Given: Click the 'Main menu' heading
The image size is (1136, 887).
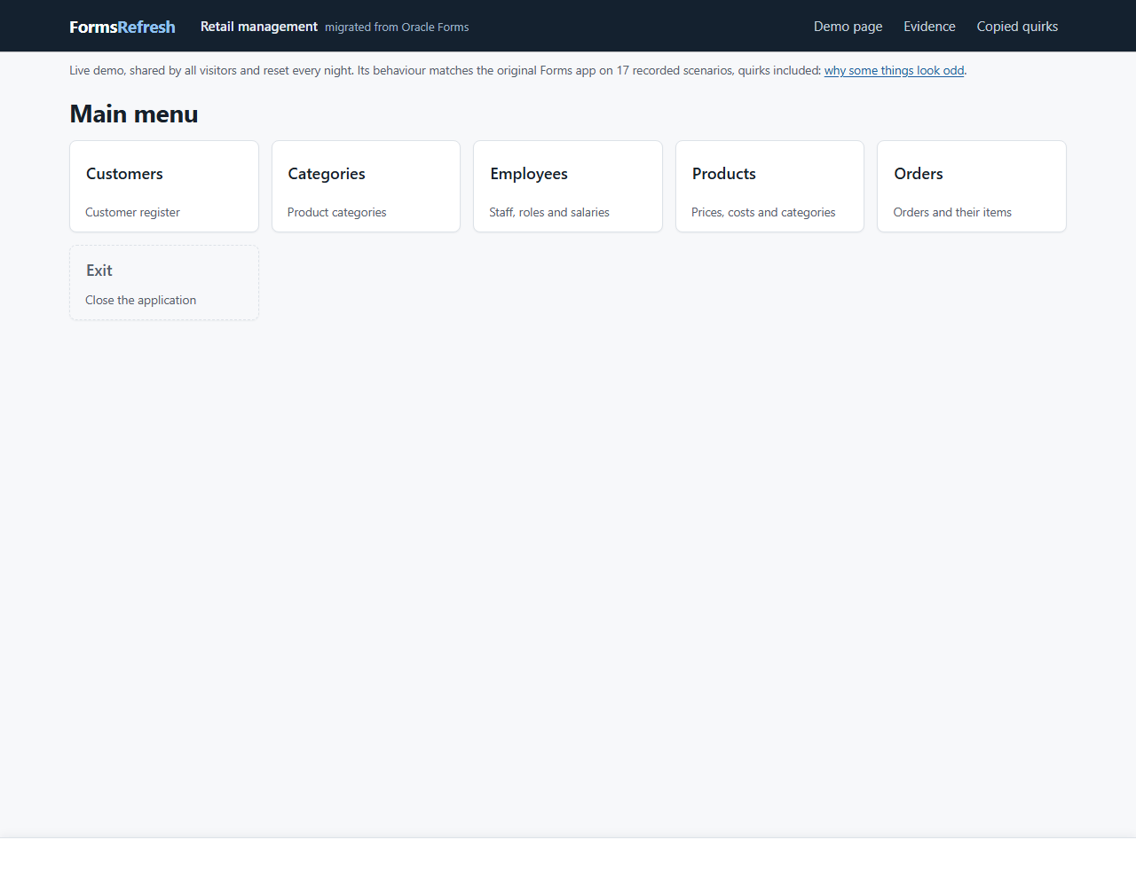Looking at the screenshot, I should (134, 114).
